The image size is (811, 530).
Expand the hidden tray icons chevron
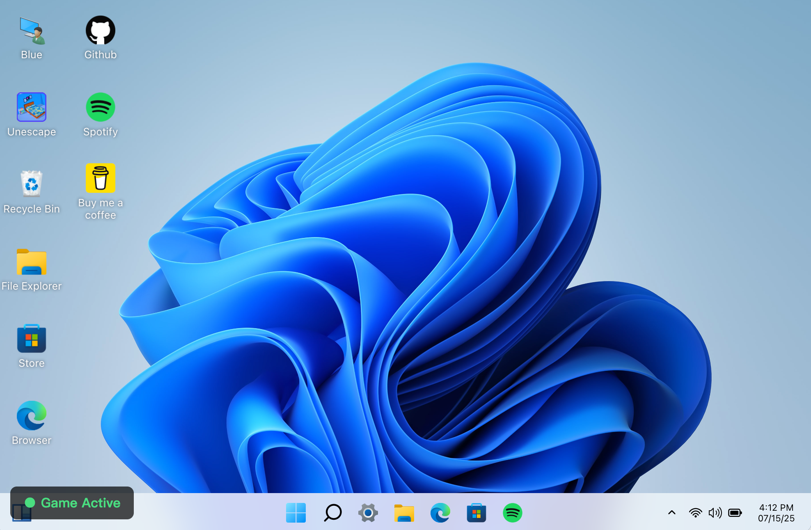pos(672,512)
